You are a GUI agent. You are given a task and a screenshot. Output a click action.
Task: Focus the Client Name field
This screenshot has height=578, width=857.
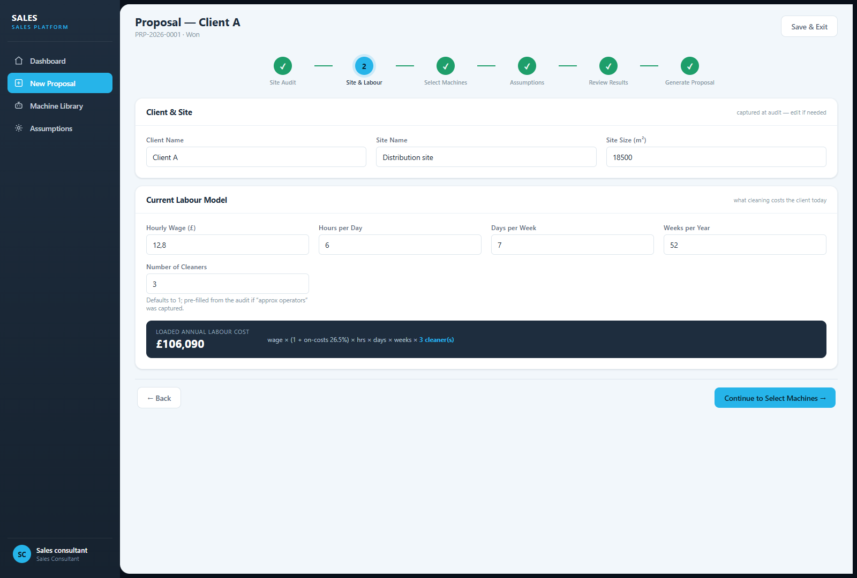point(256,157)
